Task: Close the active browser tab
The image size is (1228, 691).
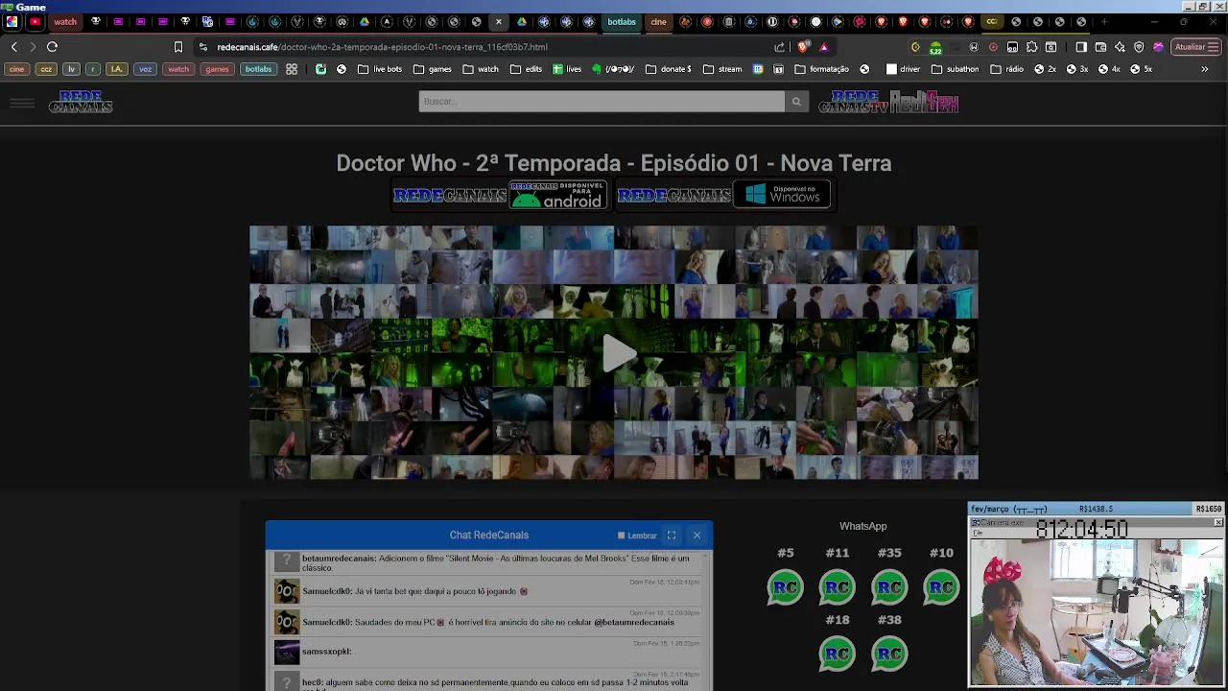Action: tap(498, 21)
